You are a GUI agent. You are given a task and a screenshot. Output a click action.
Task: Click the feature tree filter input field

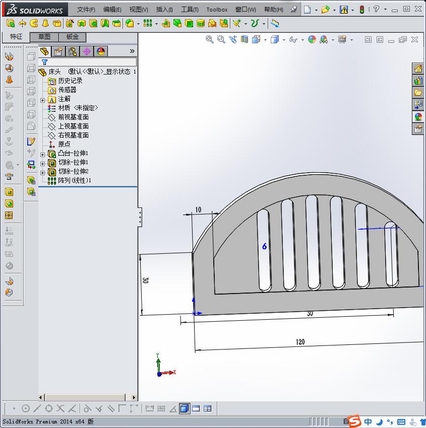91,62
